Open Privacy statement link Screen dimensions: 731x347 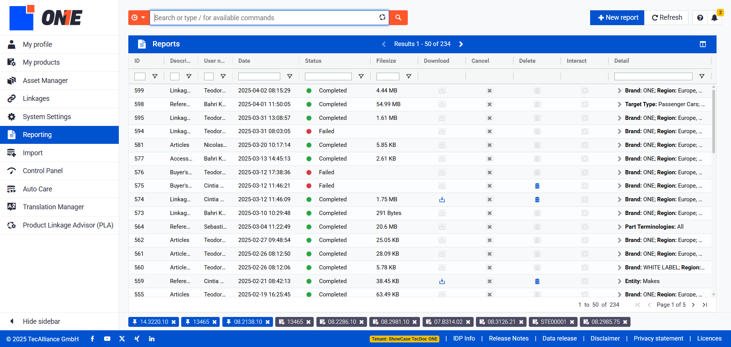tap(658, 339)
